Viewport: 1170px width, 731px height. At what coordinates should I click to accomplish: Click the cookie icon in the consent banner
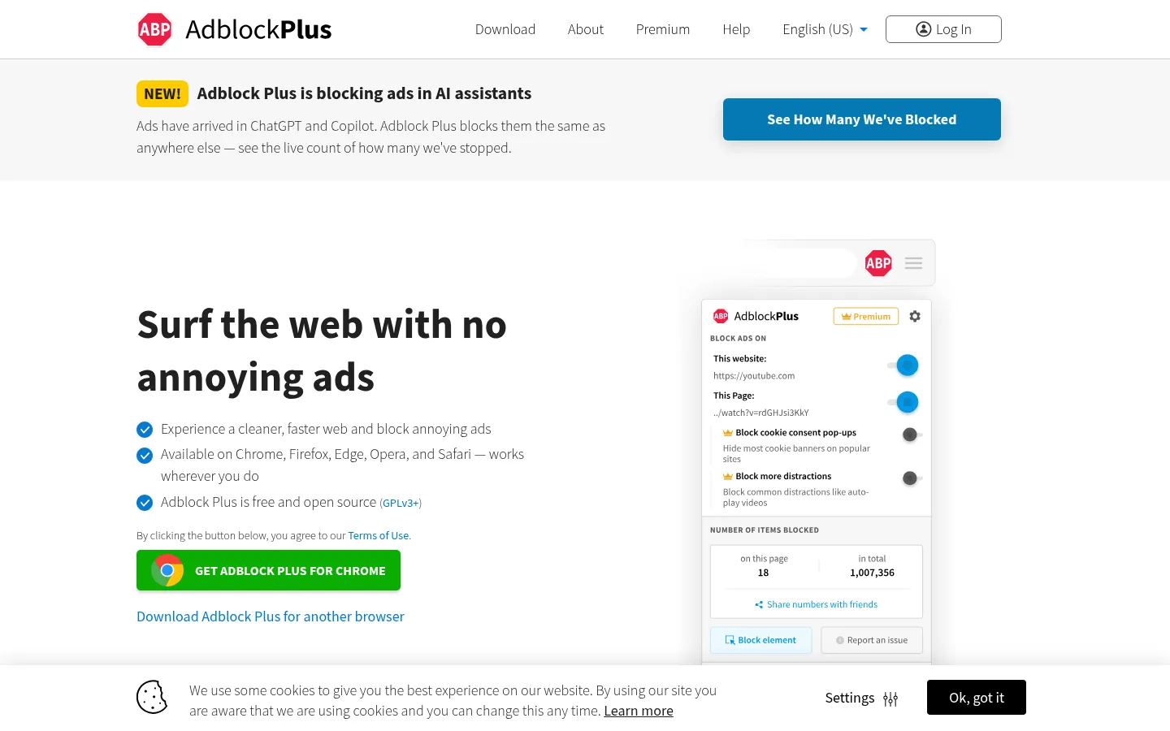point(152,697)
